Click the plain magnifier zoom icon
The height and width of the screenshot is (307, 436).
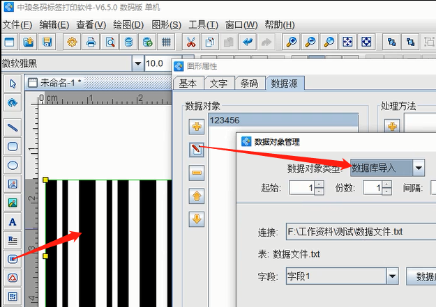coord(329,42)
